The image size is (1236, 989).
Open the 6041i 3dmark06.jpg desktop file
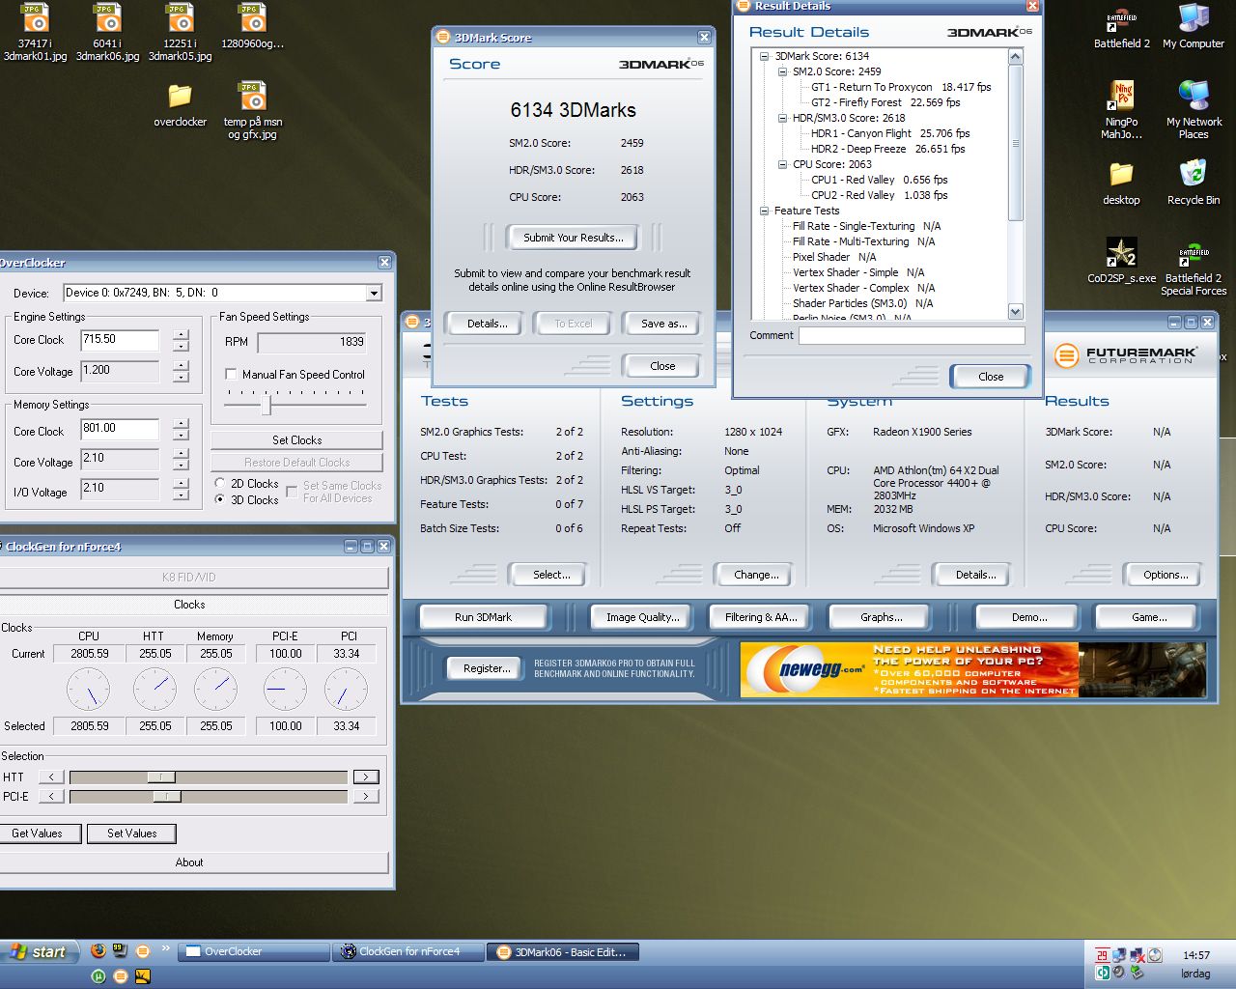pos(107,33)
